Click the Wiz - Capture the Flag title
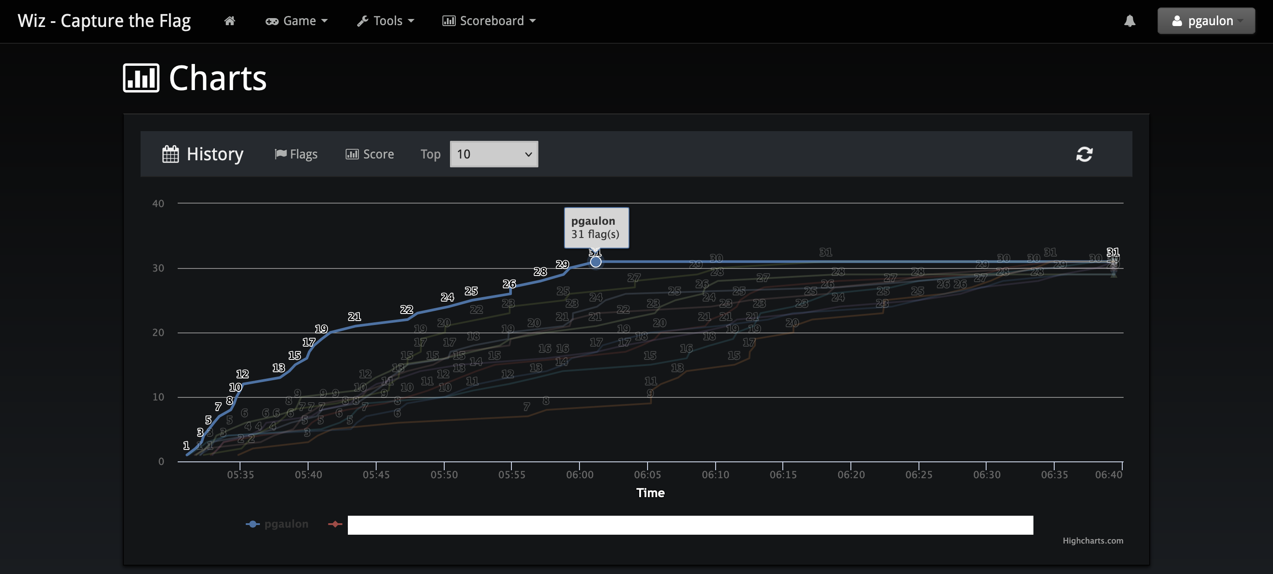Viewport: 1273px width, 574px height. click(104, 21)
